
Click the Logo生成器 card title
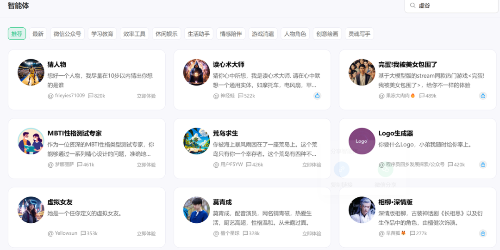pos(396,133)
